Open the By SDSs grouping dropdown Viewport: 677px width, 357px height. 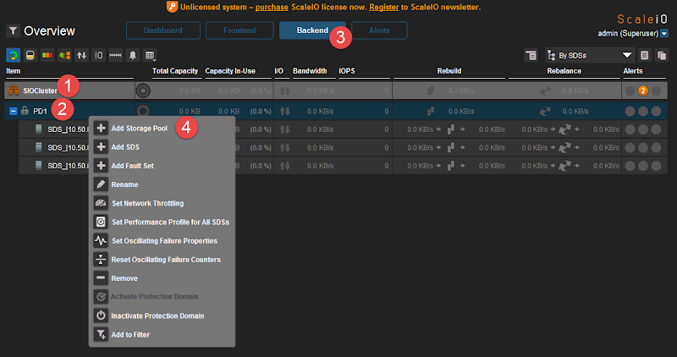coord(590,55)
